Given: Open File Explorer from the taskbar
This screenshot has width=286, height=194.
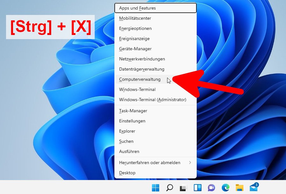Looking at the screenshot, I should pyautogui.click(x=239, y=188).
